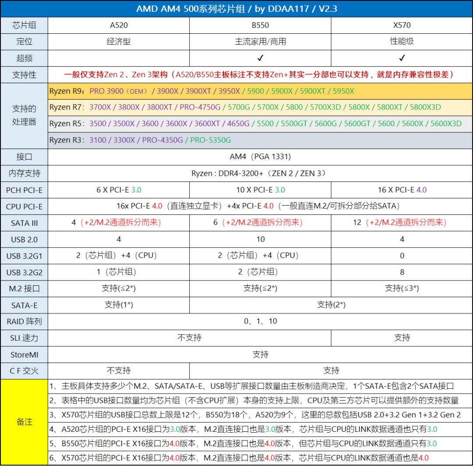Click the 超频 row label
The height and width of the screenshot is (466, 473).
24,58
